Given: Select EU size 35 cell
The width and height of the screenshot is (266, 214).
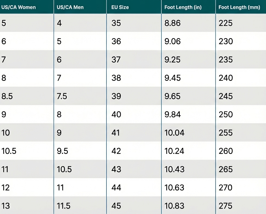Looking at the screenshot, I should coord(116,23).
